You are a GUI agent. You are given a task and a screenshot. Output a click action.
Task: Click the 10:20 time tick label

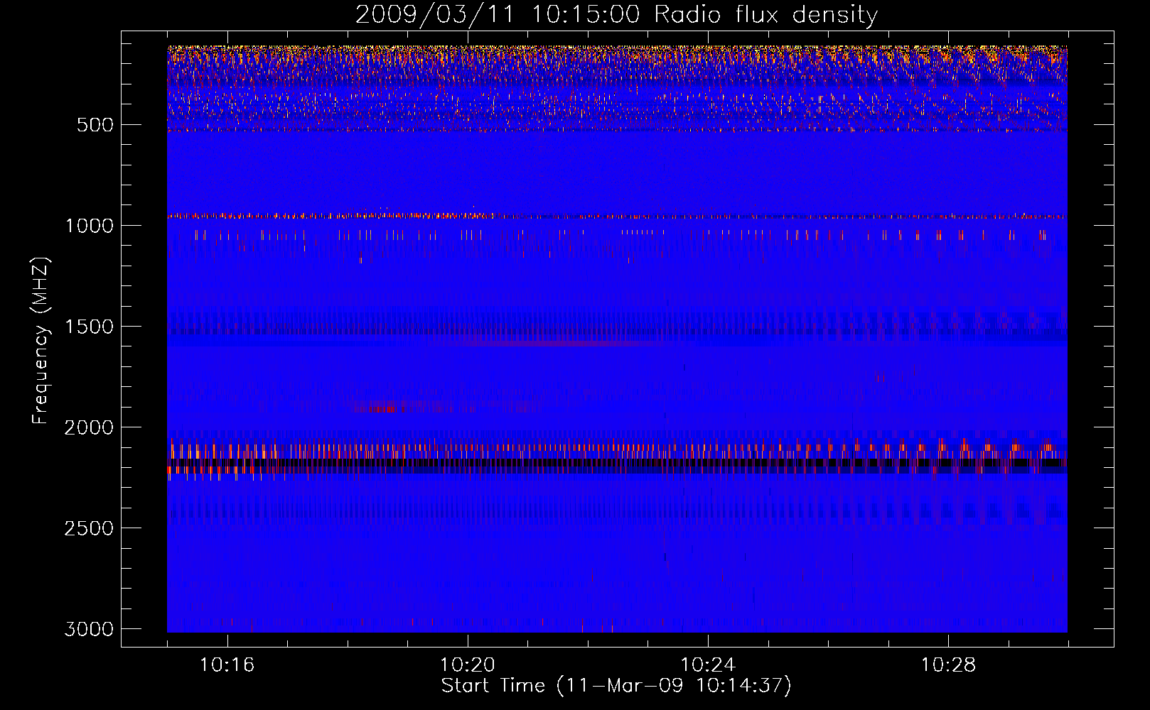coord(468,665)
